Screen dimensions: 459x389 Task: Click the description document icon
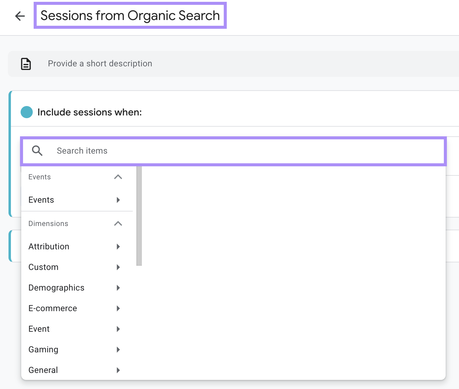click(x=26, y=64)
